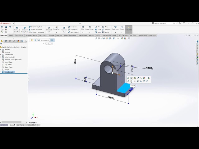Click the 80.00 dimension value

point(111,97)
